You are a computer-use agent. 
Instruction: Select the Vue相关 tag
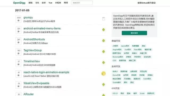[127, 50]
